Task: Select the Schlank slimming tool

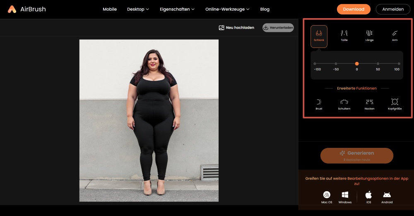Action: 319,36
